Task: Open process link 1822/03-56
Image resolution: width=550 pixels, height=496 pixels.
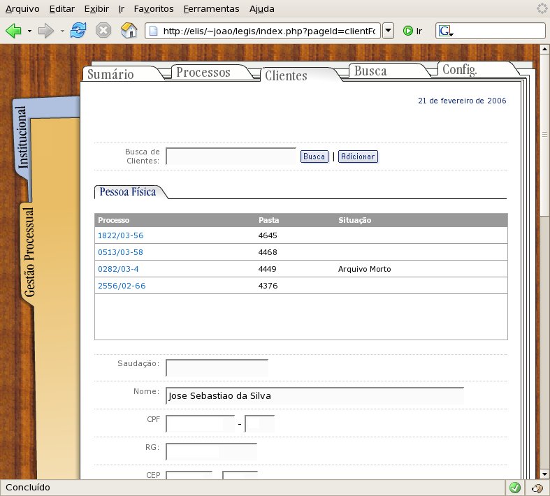Action: [121, 235]
